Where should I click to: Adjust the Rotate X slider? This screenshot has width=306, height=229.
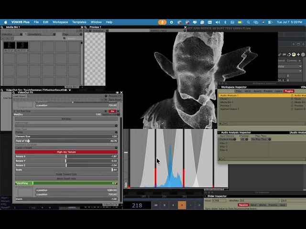[66, 156]
